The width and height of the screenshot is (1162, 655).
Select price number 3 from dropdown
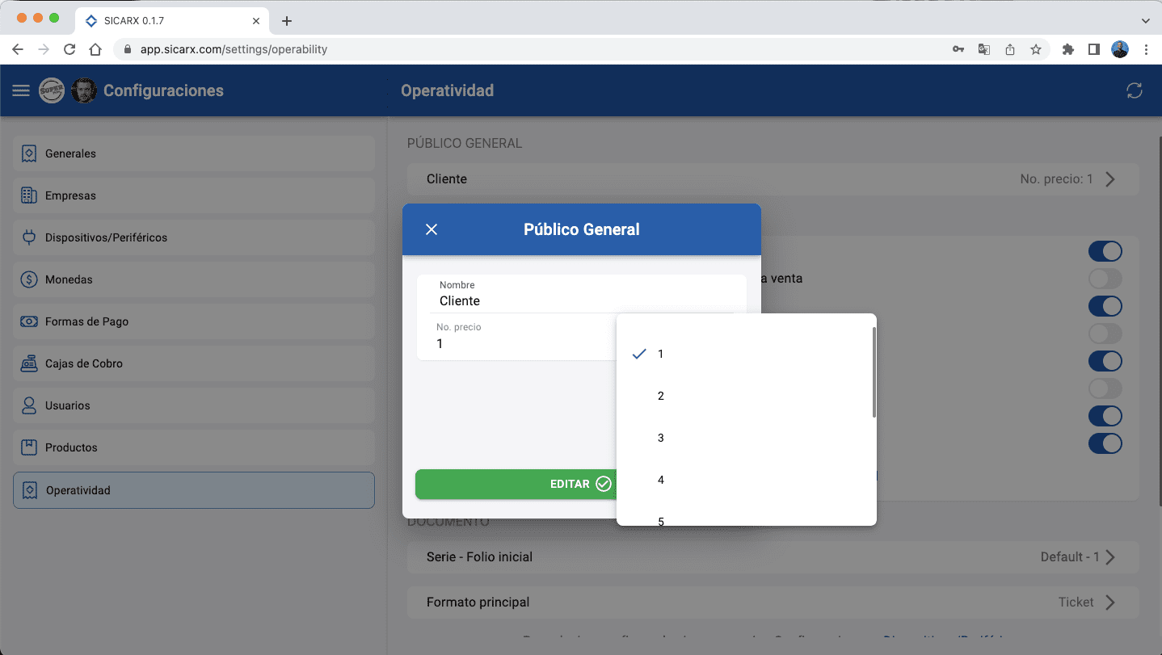(x=660, y=438)
